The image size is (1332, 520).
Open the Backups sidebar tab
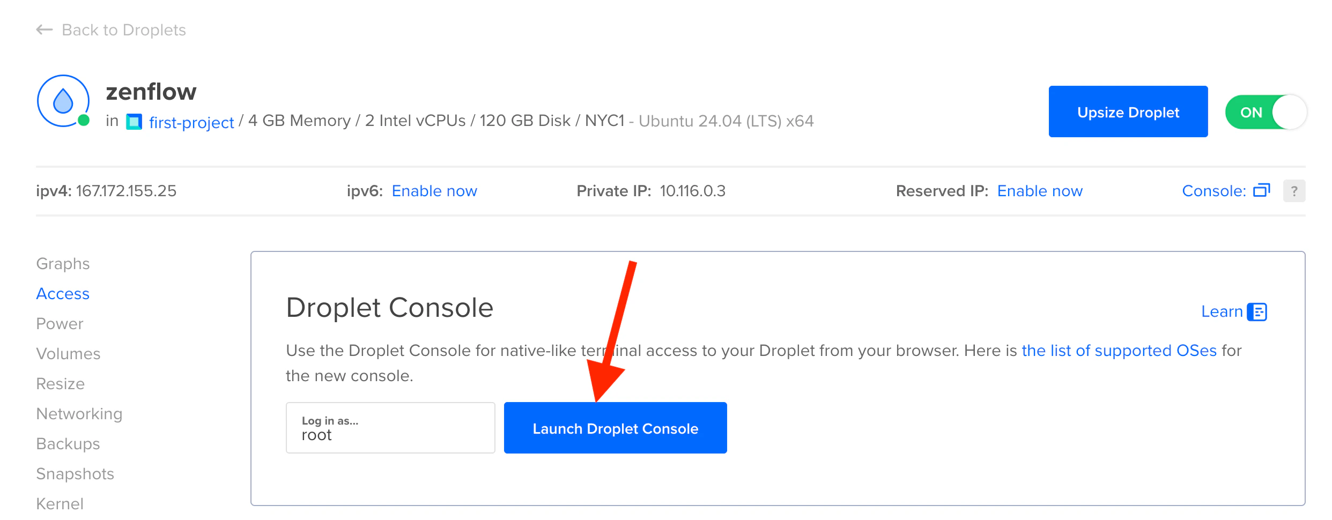pos(68,444)
